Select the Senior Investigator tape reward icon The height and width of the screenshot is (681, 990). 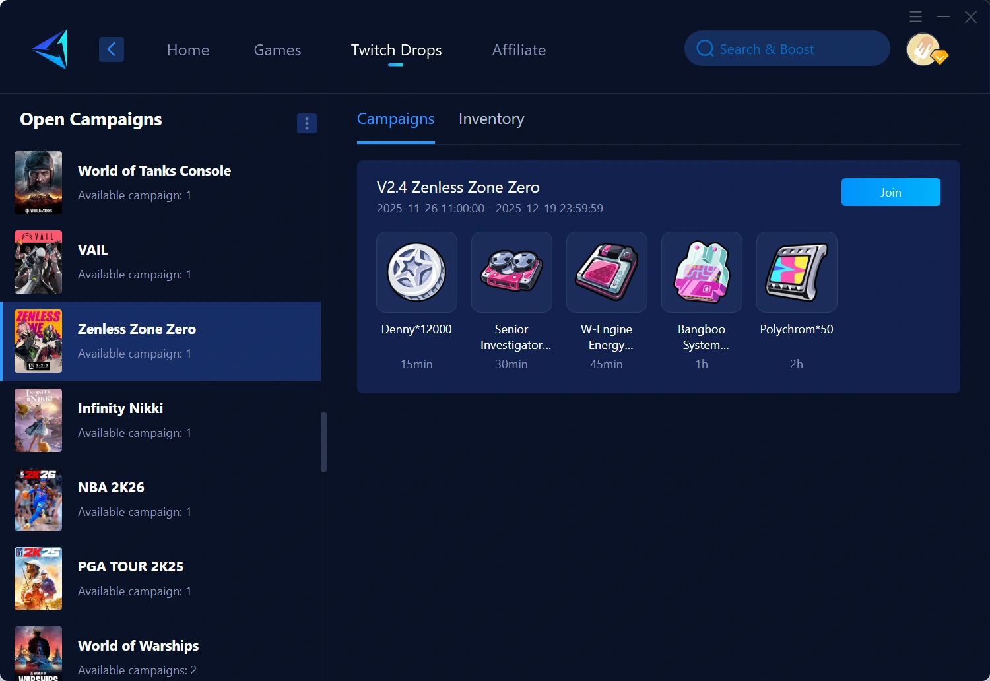tap(511, 272)
